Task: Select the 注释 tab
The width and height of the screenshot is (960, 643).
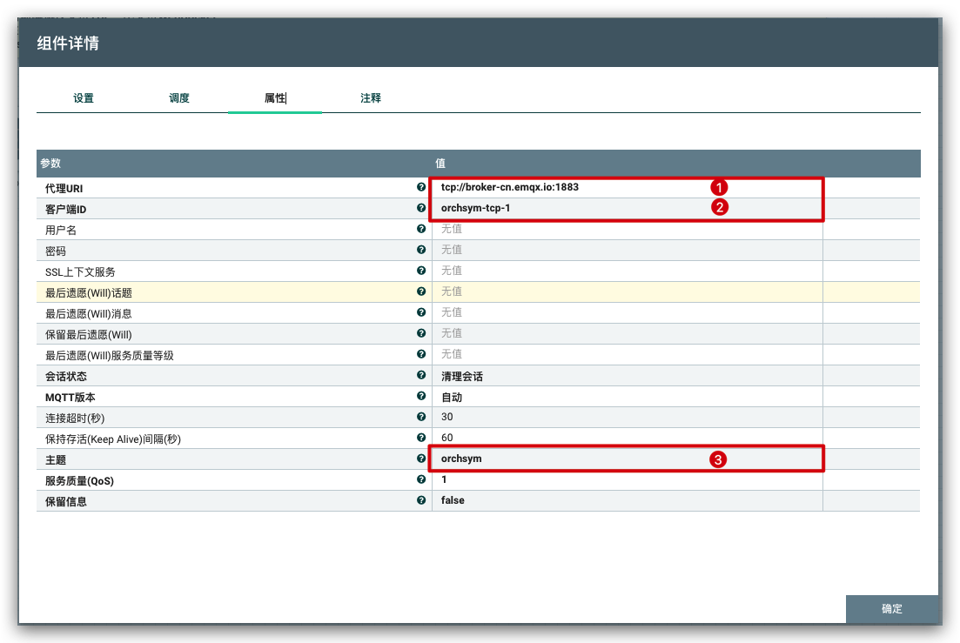Action: click(371, 98)
